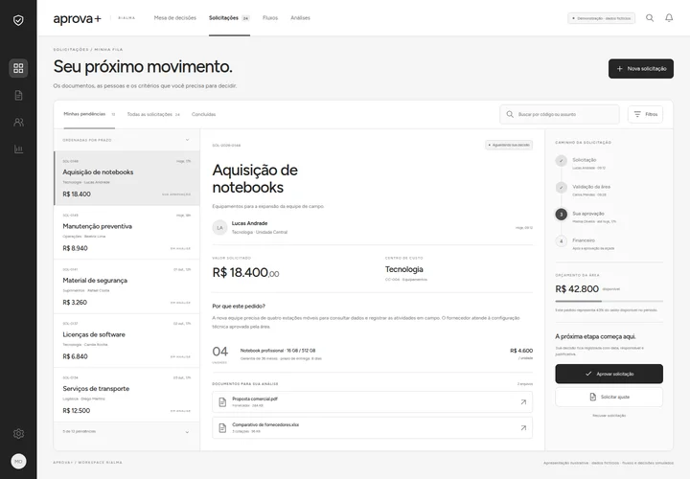Select the Manutenção preventiva list item

tap(126, 233)
